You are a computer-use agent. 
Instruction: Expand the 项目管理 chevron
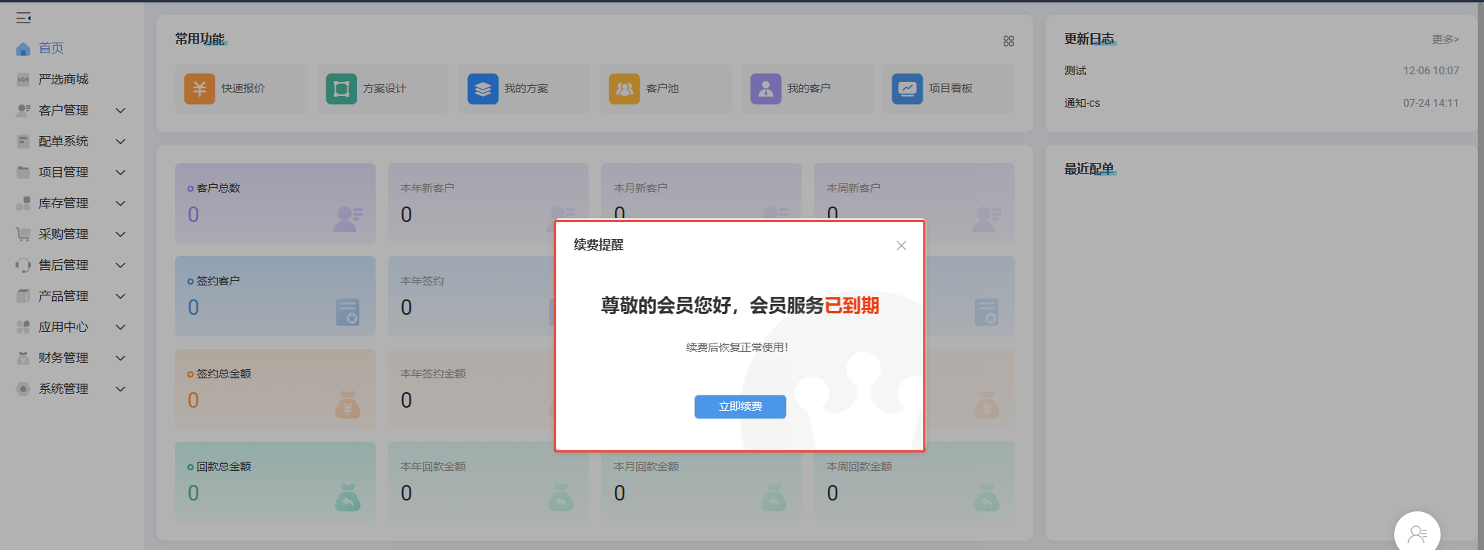coord(120,173)
